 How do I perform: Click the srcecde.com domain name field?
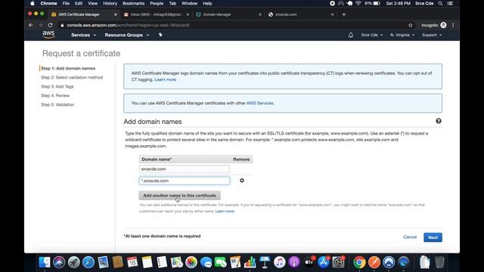(185, 169)
